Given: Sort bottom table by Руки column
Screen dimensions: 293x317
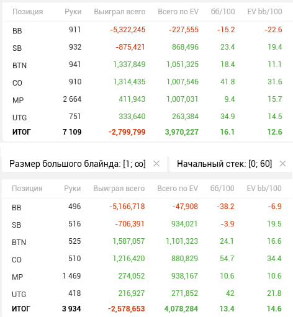Looking at the screenshot, I should [x=73, y=189].
